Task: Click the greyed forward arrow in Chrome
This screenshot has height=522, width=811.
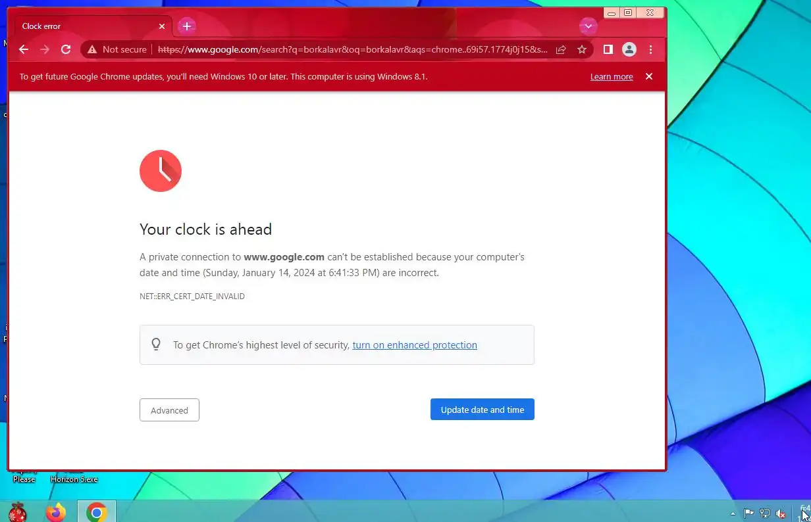Action: pos(45,49)
